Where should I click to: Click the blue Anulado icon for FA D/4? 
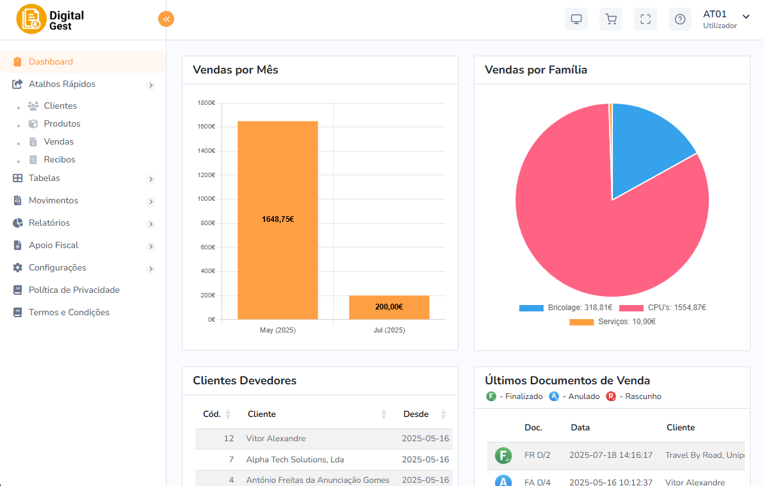pyautogui.click(x=503, y=481)
